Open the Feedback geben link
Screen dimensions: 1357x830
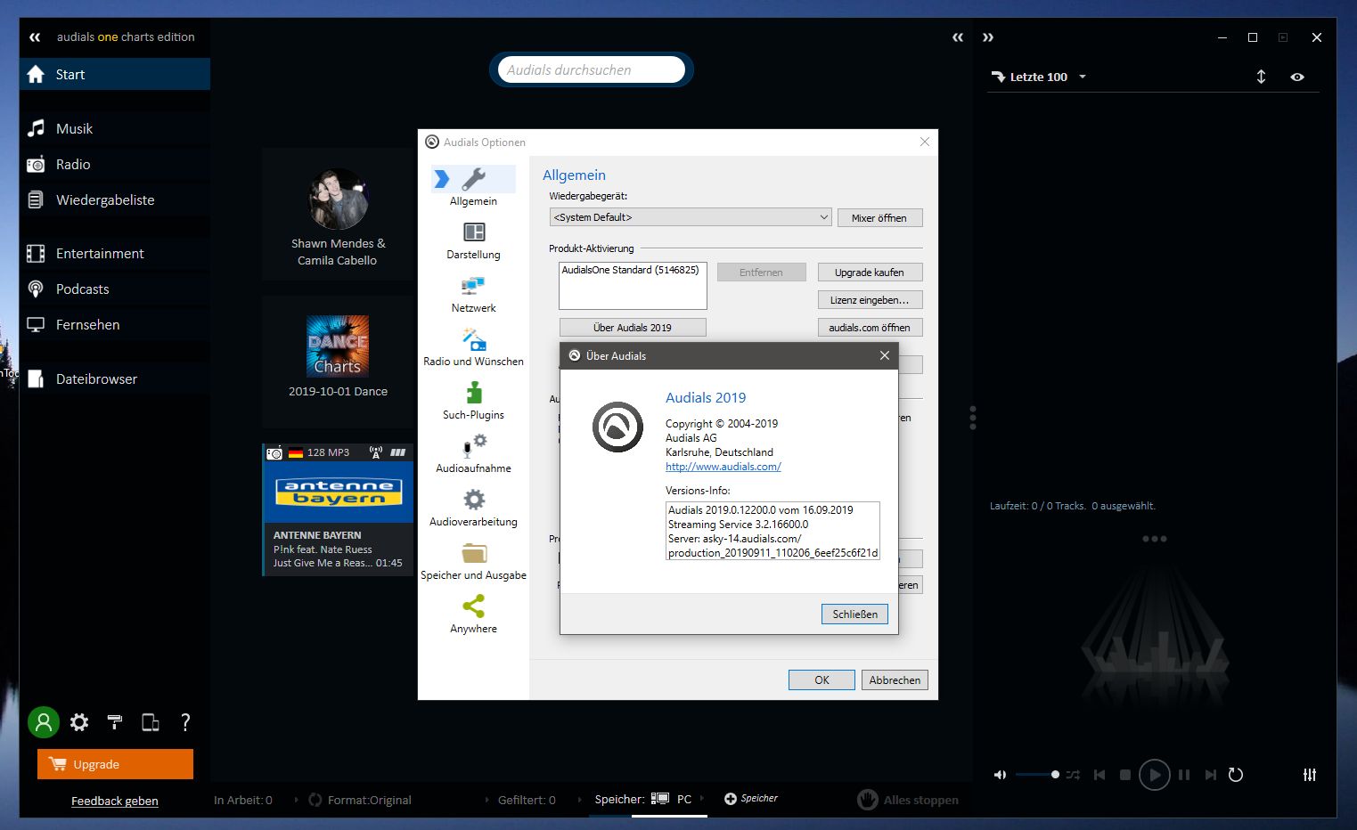click(115, 801)
